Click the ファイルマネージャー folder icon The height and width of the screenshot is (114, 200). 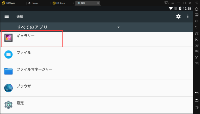coord(8,71)
